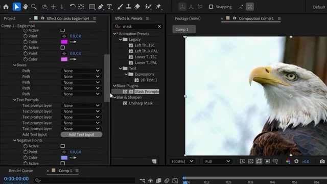Select the Rectangle shape tool
The height and width of the screenshot is (184, 327).
click(92, 7)
